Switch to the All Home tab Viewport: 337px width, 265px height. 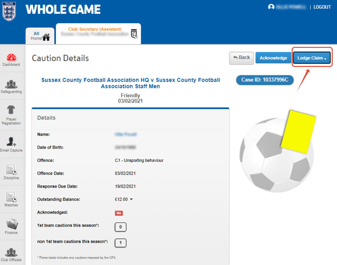[x=40, y=36]
